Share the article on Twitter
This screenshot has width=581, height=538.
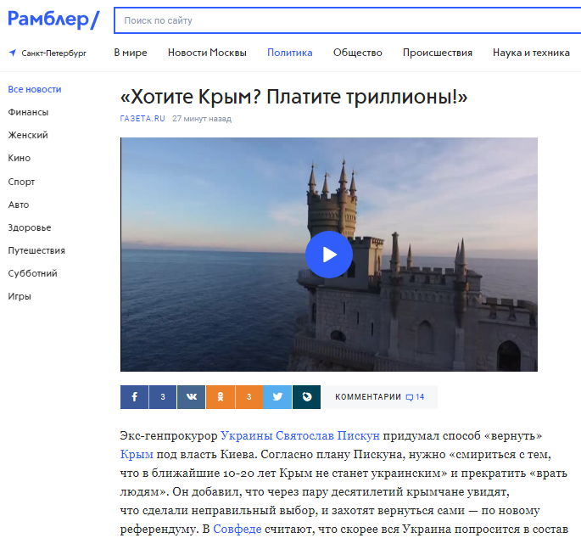[x=277, y=397]
